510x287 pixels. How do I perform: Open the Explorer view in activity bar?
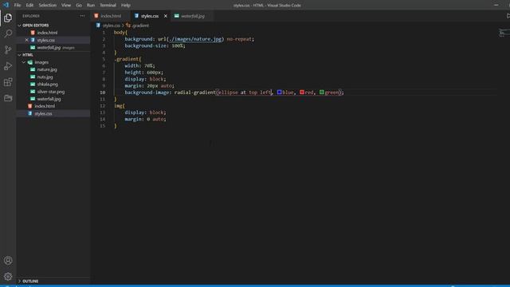pyautogui.click(x=8, y=18)
